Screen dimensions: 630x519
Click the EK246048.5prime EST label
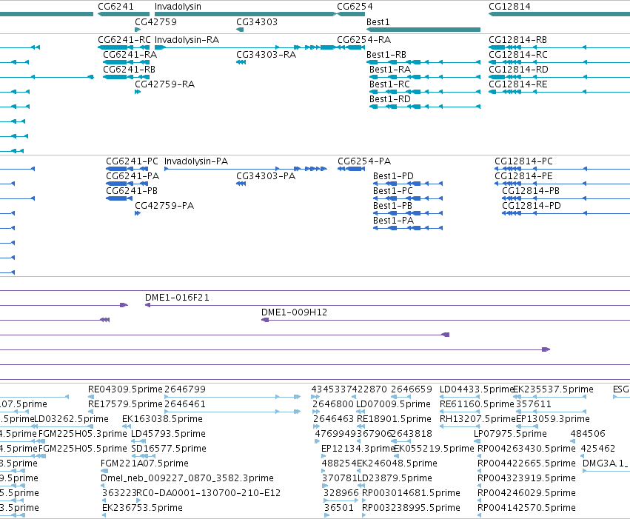[397, 464]
